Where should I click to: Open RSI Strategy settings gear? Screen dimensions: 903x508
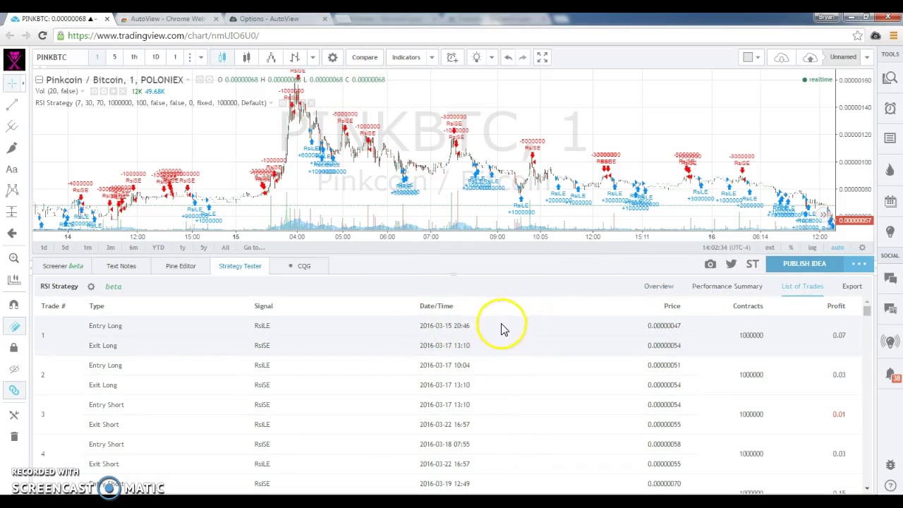pos(91,286)
